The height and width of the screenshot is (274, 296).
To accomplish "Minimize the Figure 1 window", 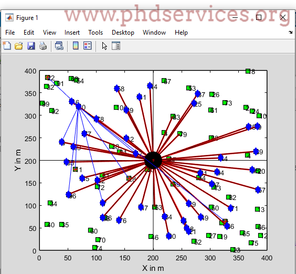I will [235, 17].
